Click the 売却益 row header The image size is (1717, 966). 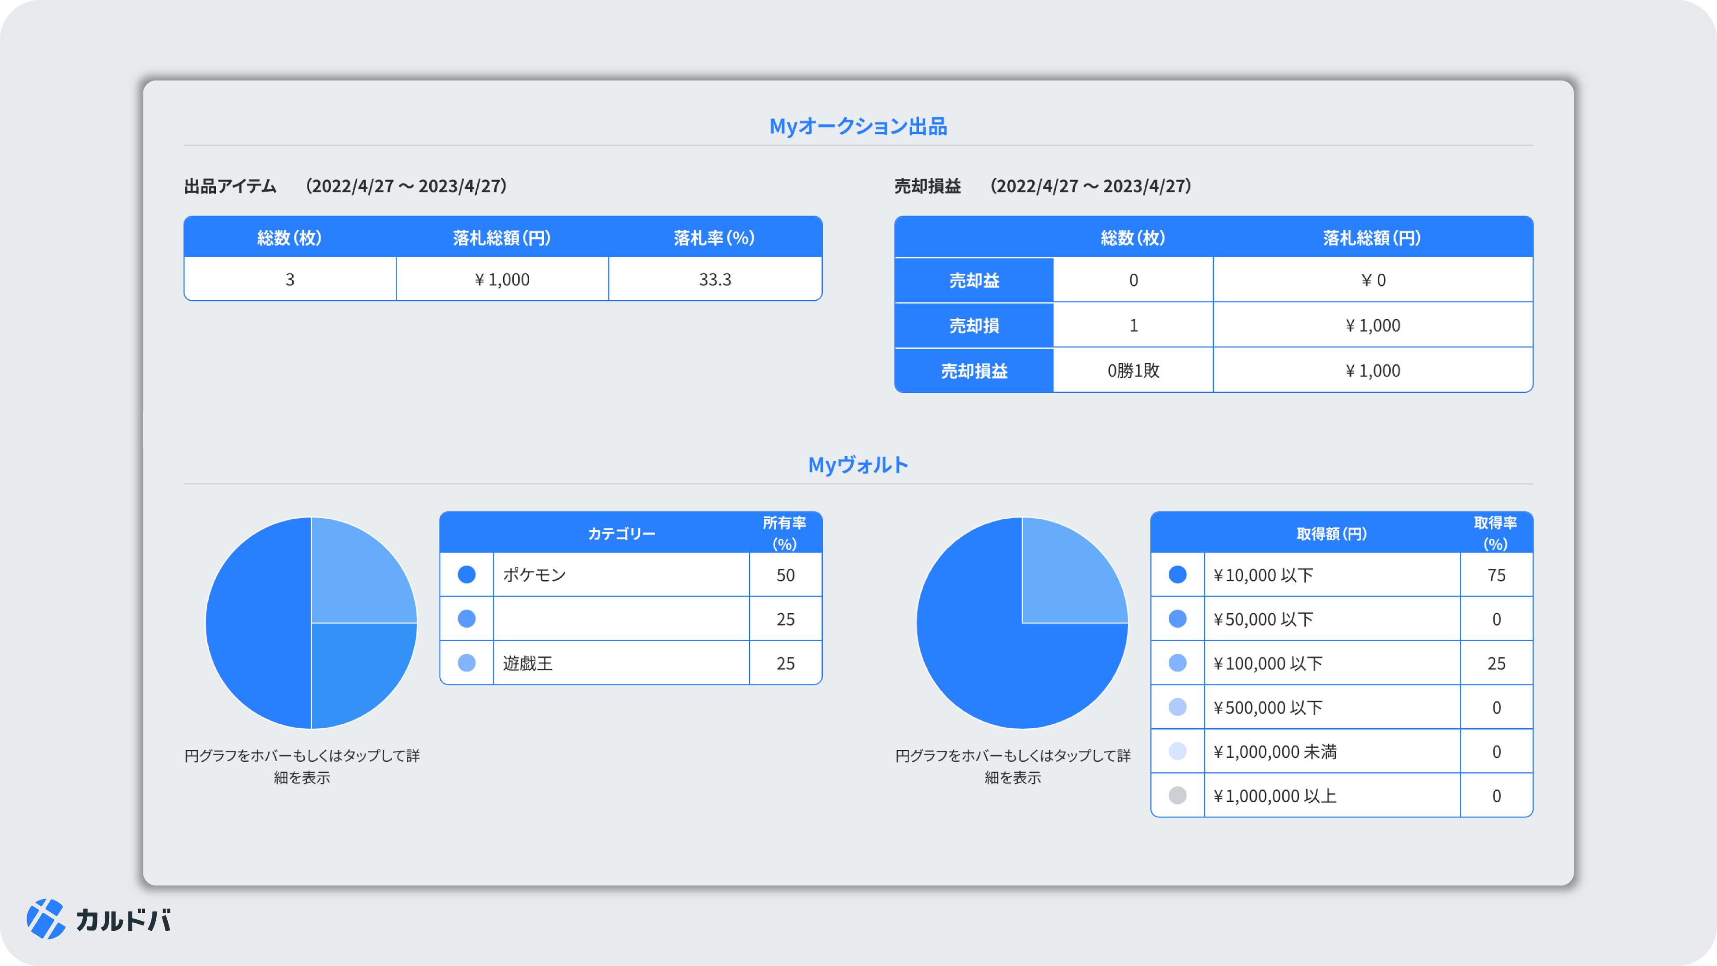tap(974, 280)
